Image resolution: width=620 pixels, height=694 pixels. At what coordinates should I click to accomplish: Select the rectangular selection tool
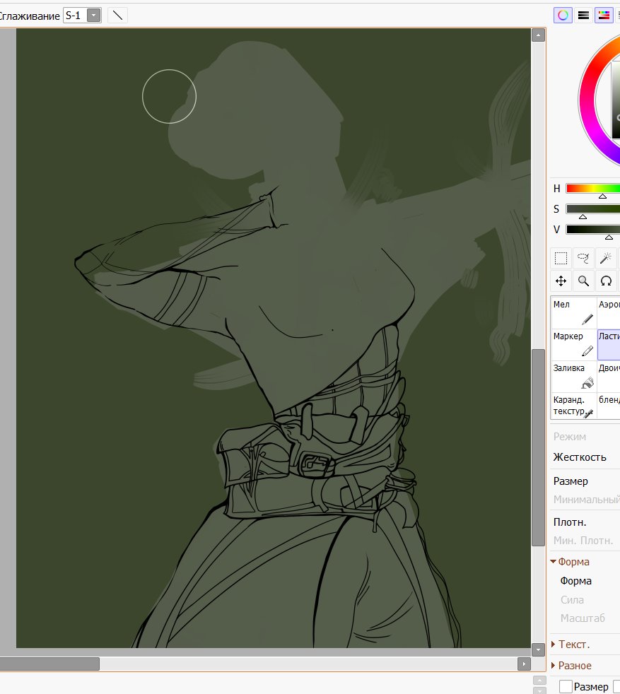(561, 258)
